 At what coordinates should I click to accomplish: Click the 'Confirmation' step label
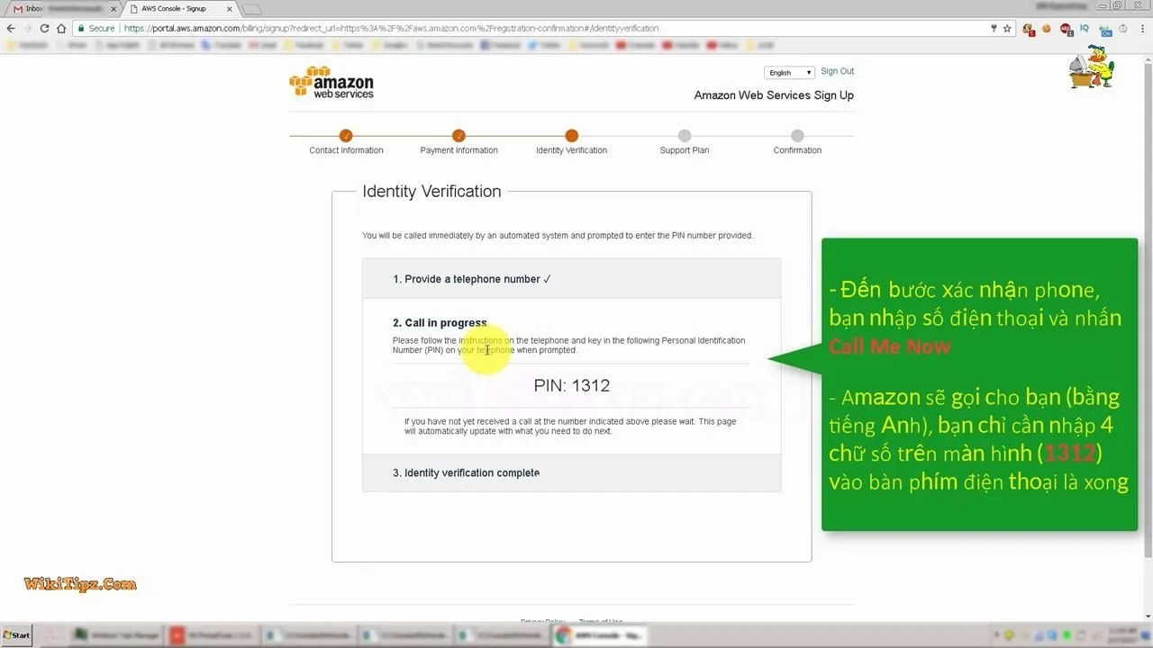tap(797, 150)
